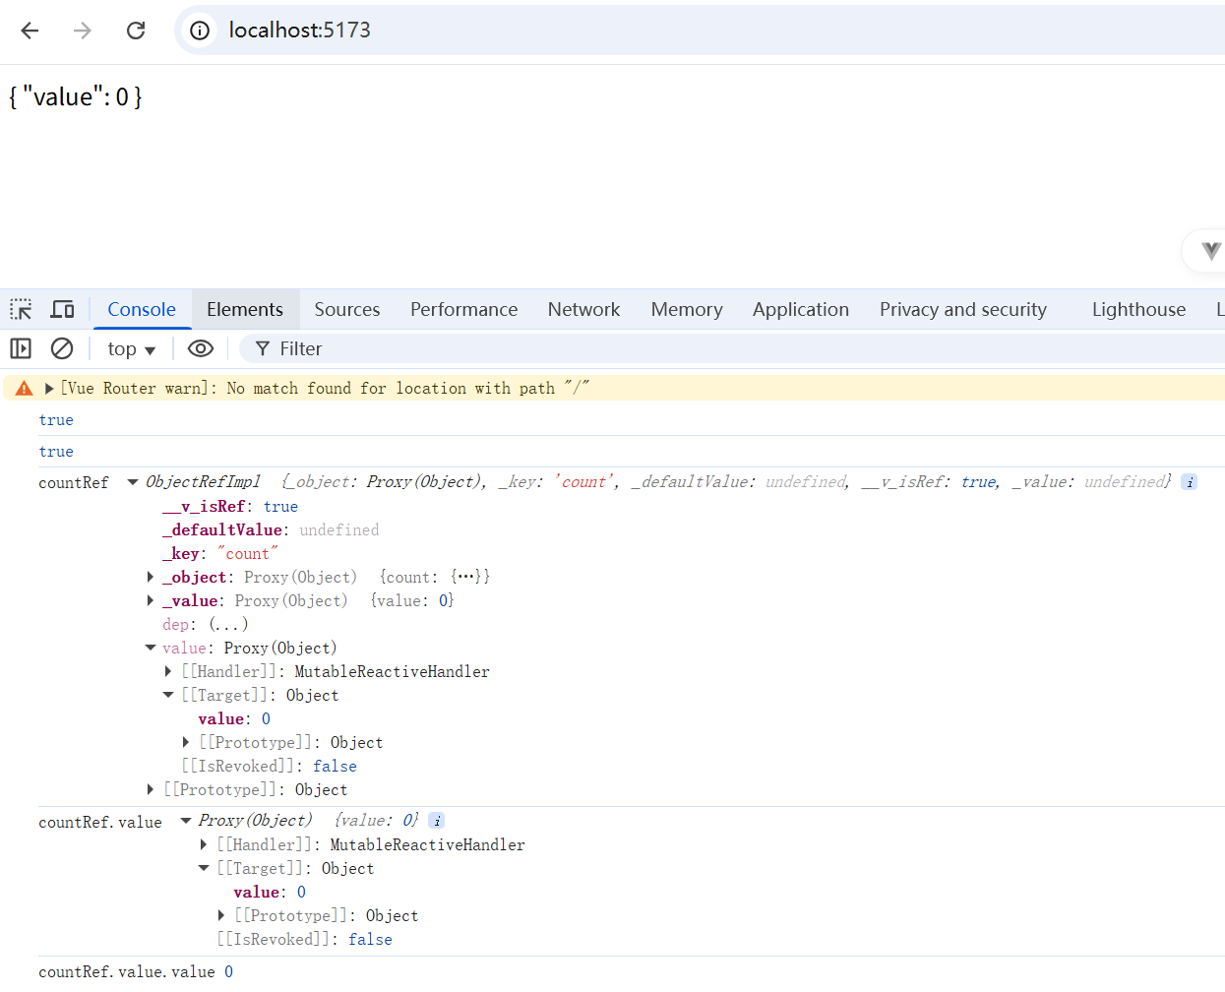
Task: Select the _defaultValue: undefined property
Action: (271, 529)
